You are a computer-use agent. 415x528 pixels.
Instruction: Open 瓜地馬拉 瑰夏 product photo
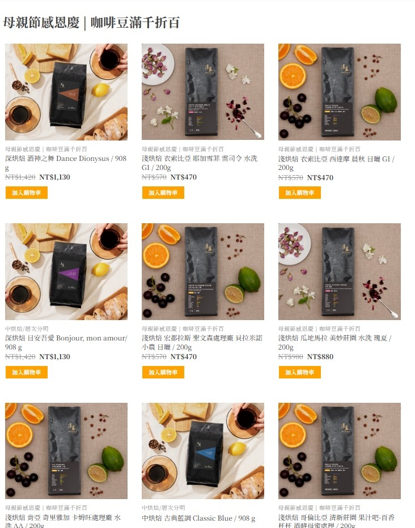[x=340, y=271]
